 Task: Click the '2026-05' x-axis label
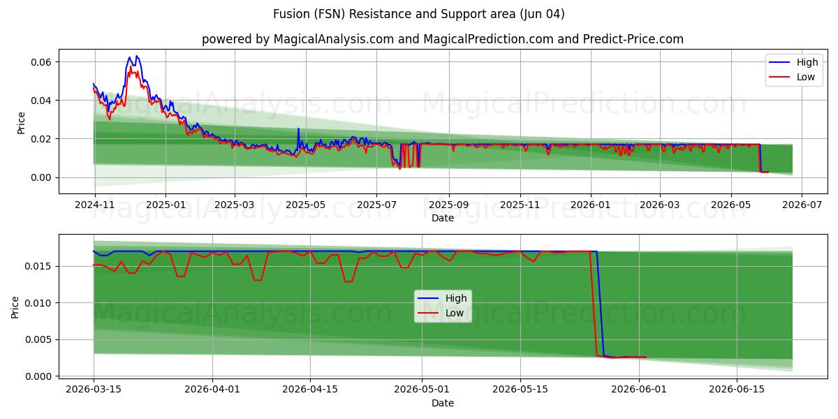730,205
